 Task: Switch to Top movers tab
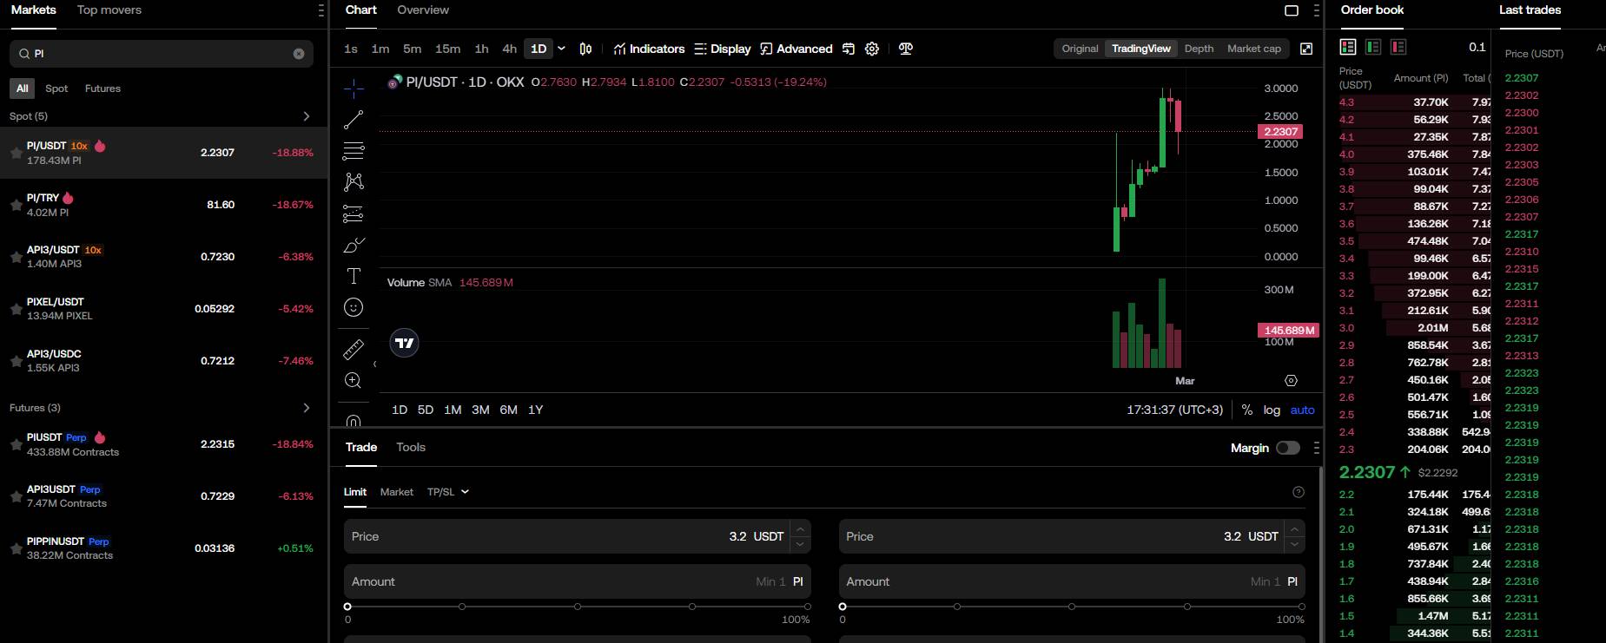(x=109, y=10)
